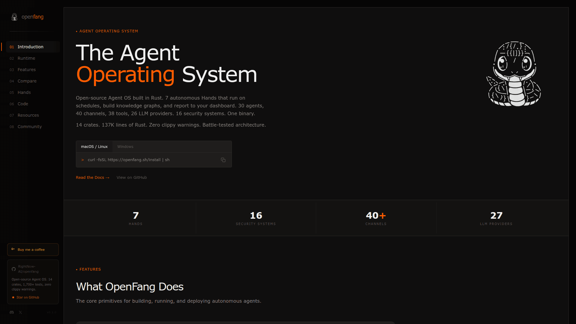Click the large ASCII snake mascot
Image resolution: width=576 pixels, height=324 pixels.
pos(514,74)
